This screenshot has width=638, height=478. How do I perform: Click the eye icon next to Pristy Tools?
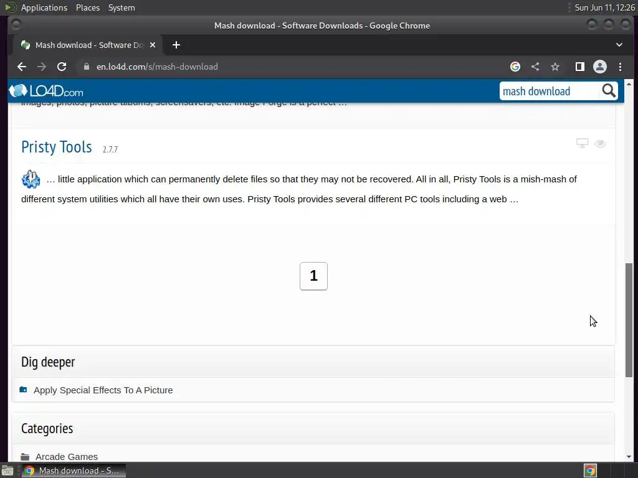(600, 144)
